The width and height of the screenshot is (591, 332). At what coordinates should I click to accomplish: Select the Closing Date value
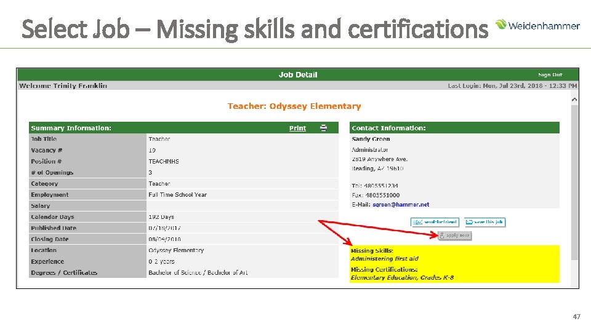[x=165, y=239]
